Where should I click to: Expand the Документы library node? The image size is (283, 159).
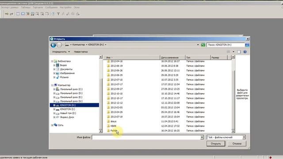[54, 69]
